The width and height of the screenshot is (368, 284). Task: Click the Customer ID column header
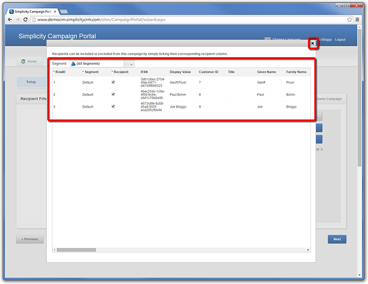[x=209, y=72]
